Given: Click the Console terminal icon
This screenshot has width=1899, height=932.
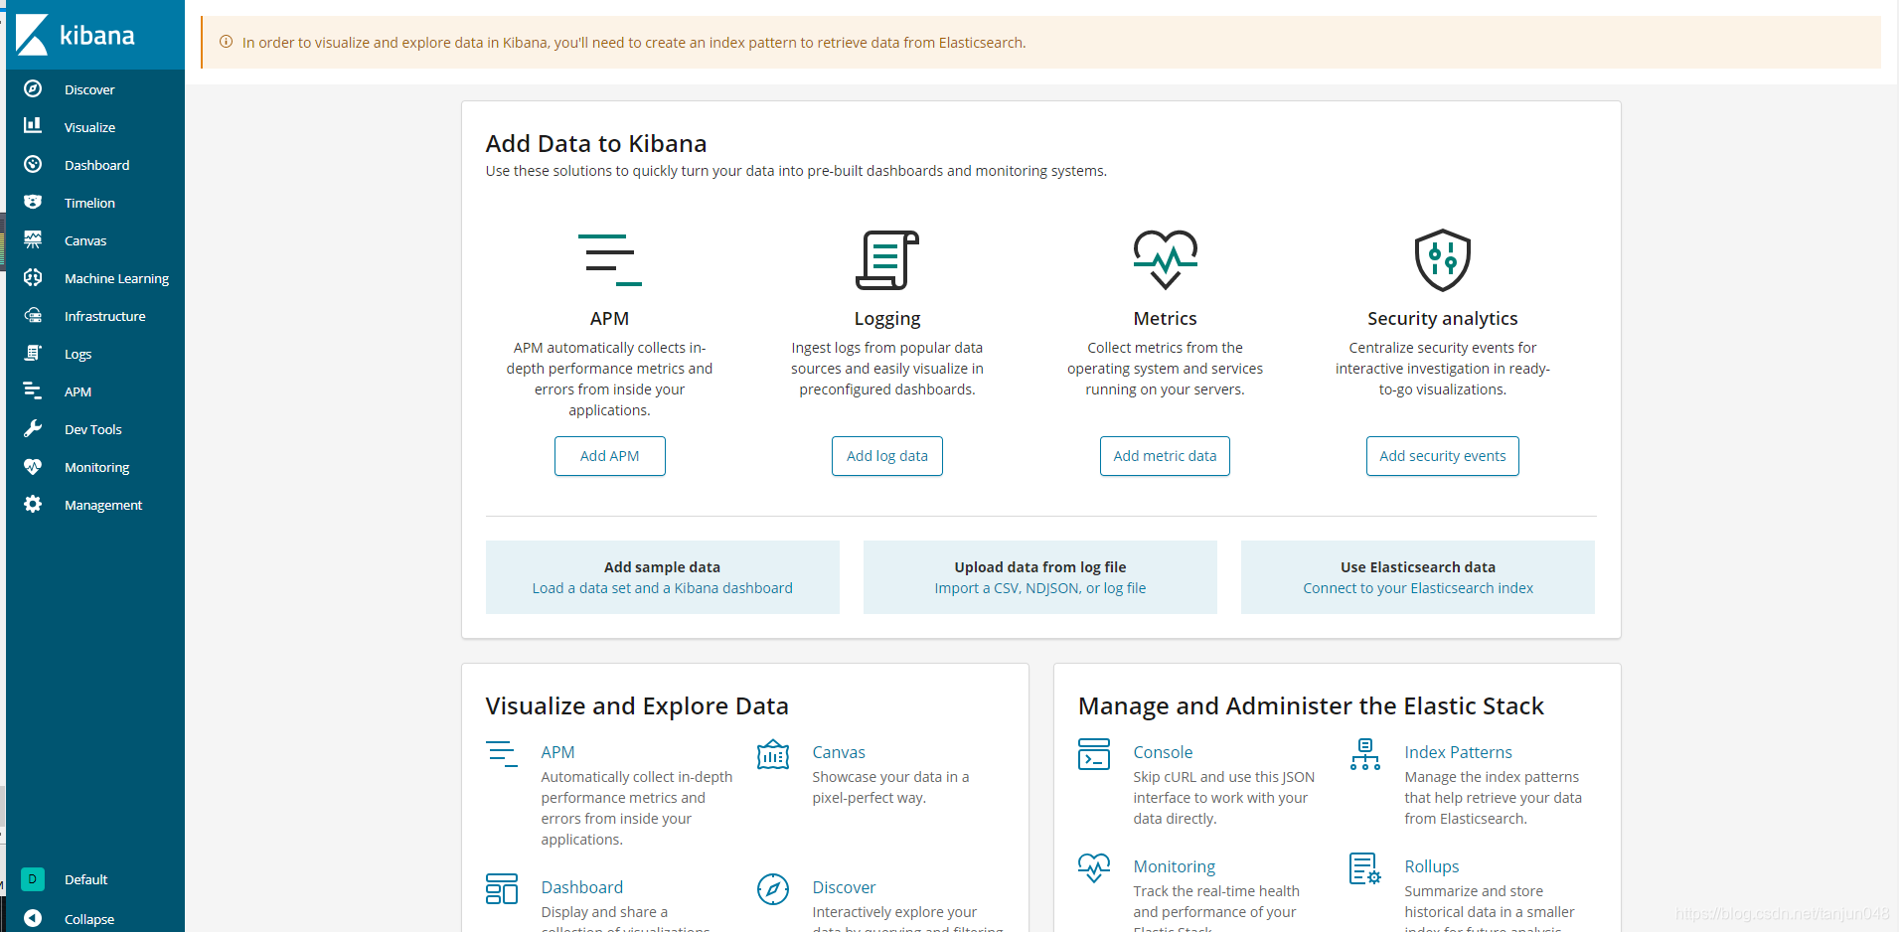Looking at the screenshot, I should 1094,754.
